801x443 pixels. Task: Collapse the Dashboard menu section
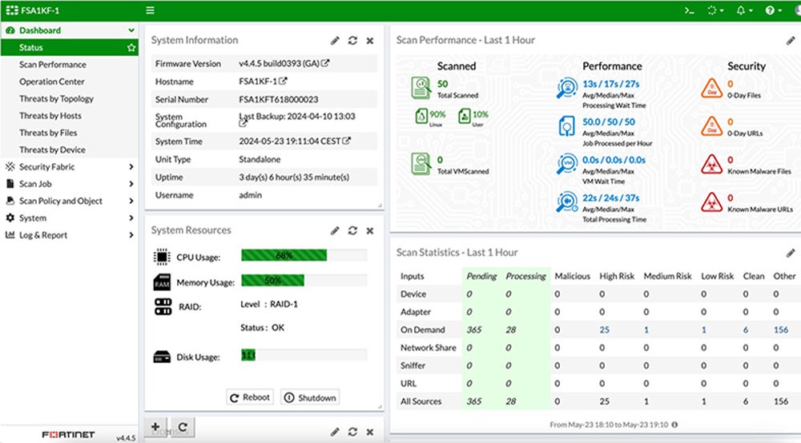pos(131,30)
